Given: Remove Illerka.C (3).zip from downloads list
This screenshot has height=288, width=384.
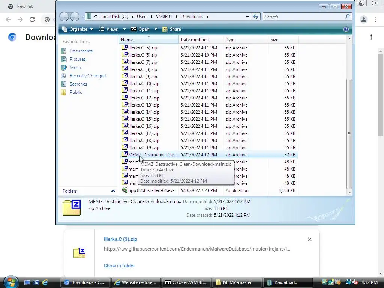Looking at the screenshot, I should point(309,239).
